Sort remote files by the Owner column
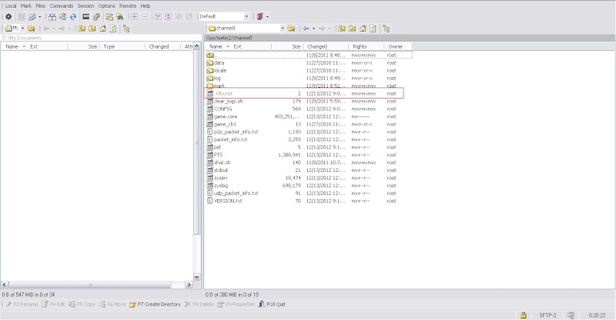The width and height of the screenshot is (616, 320). click(x=397, y=46)
